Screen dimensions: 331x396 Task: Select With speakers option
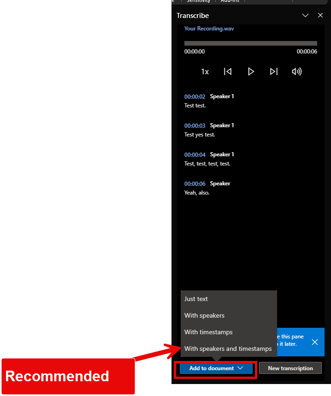coord(205,315)
